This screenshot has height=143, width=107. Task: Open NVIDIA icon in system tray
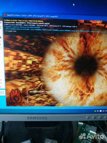(95, 111)
